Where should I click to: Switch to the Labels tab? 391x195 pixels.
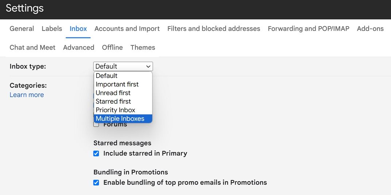point(52,29)
